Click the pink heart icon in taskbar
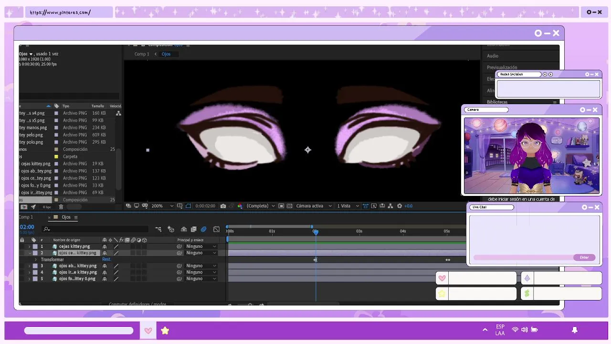This screenshot has height=344, width=611. pyautogui.click(x=148, y=331)
